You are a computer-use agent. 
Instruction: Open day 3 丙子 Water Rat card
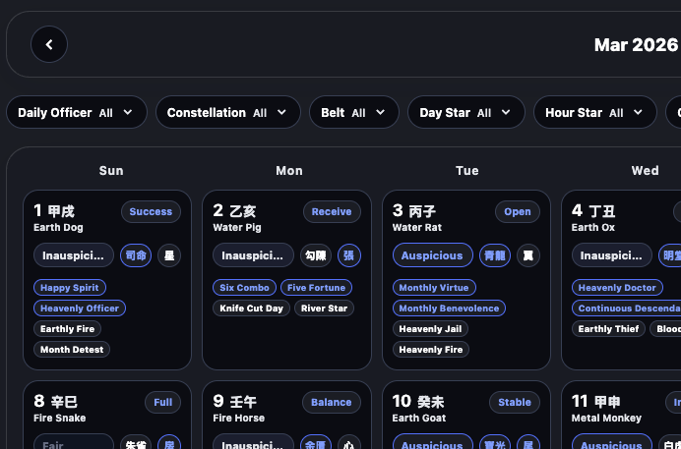click(x=466, y=280)
